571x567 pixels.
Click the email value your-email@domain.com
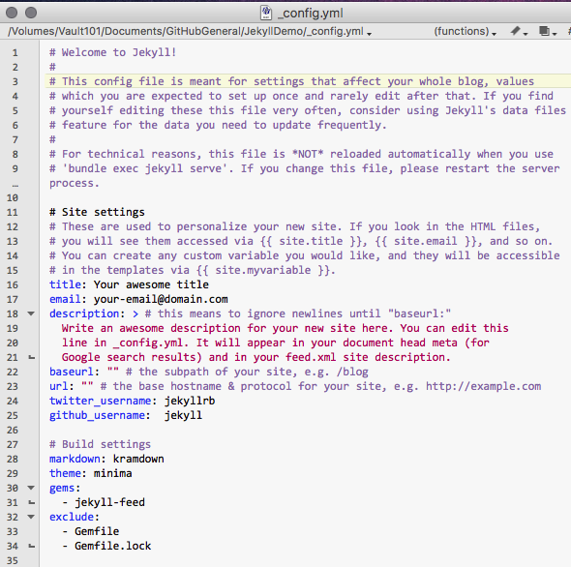(x=161, y=299)
